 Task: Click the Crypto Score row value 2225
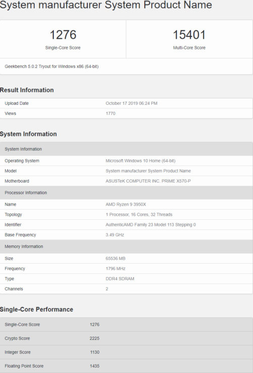pos(94,338)
